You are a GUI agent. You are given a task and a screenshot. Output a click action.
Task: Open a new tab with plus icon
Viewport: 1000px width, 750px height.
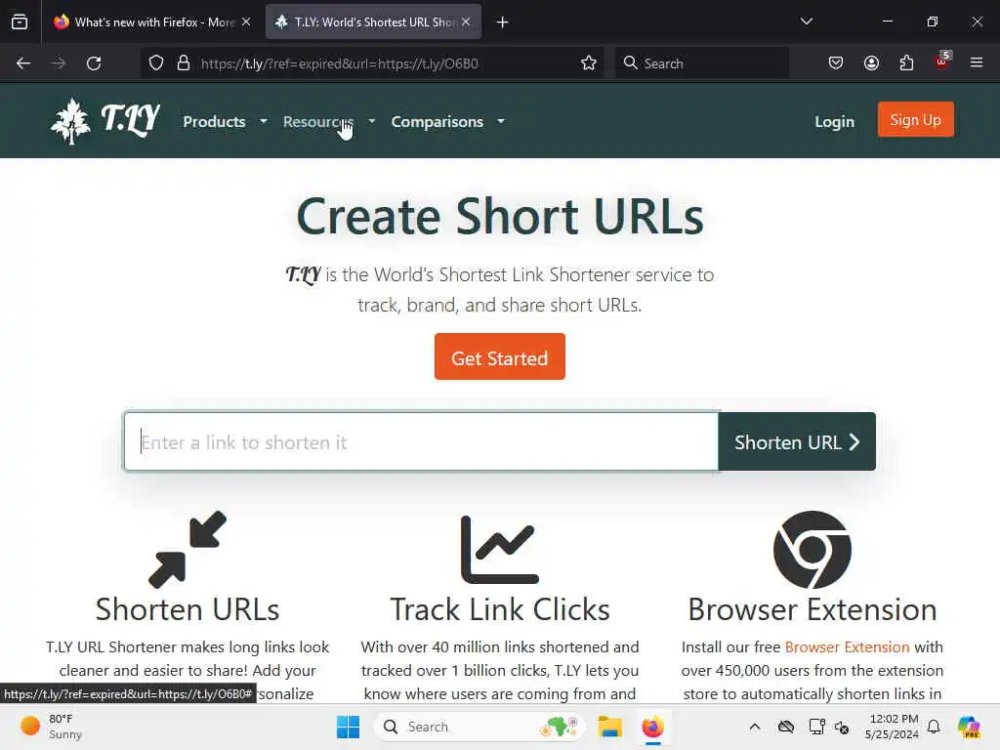point(503,22)
